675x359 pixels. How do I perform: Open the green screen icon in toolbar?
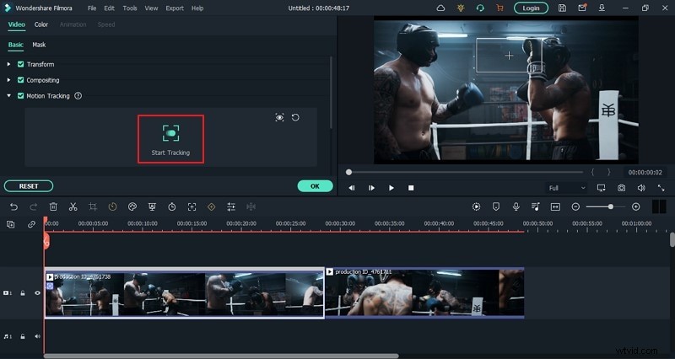(x=152, y=206)
